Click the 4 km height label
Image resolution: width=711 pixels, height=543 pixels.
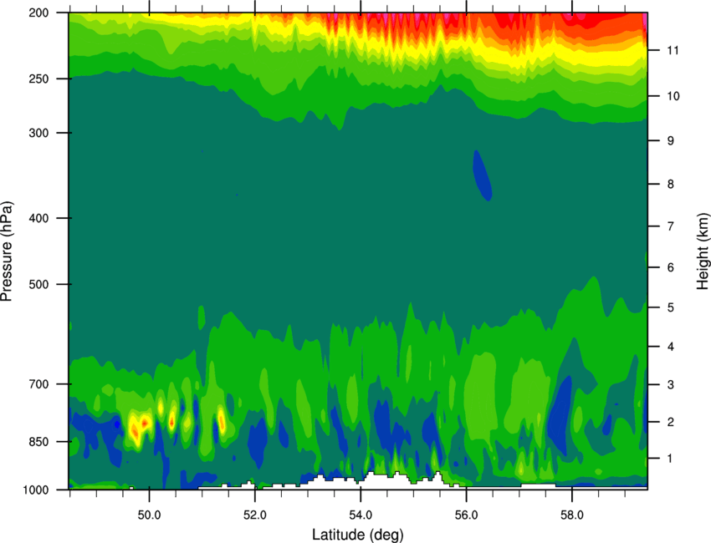click(x=671, y=347)
